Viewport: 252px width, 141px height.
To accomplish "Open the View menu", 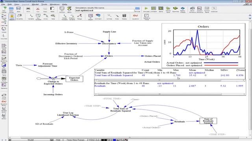I will click(x=17, y=4).
